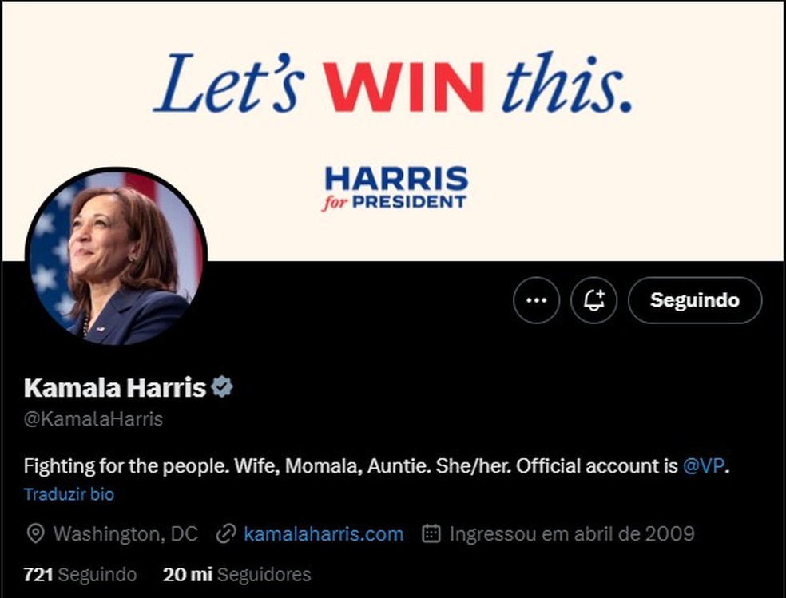
Task: Click the location pin icon
Action: (x=35, y=534)
